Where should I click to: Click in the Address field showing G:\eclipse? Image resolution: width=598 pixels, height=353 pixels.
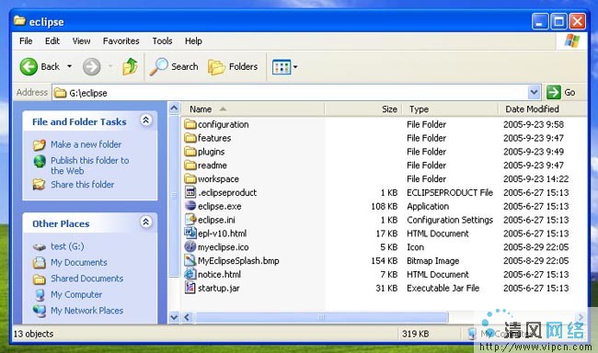click(x=290, y=93)
